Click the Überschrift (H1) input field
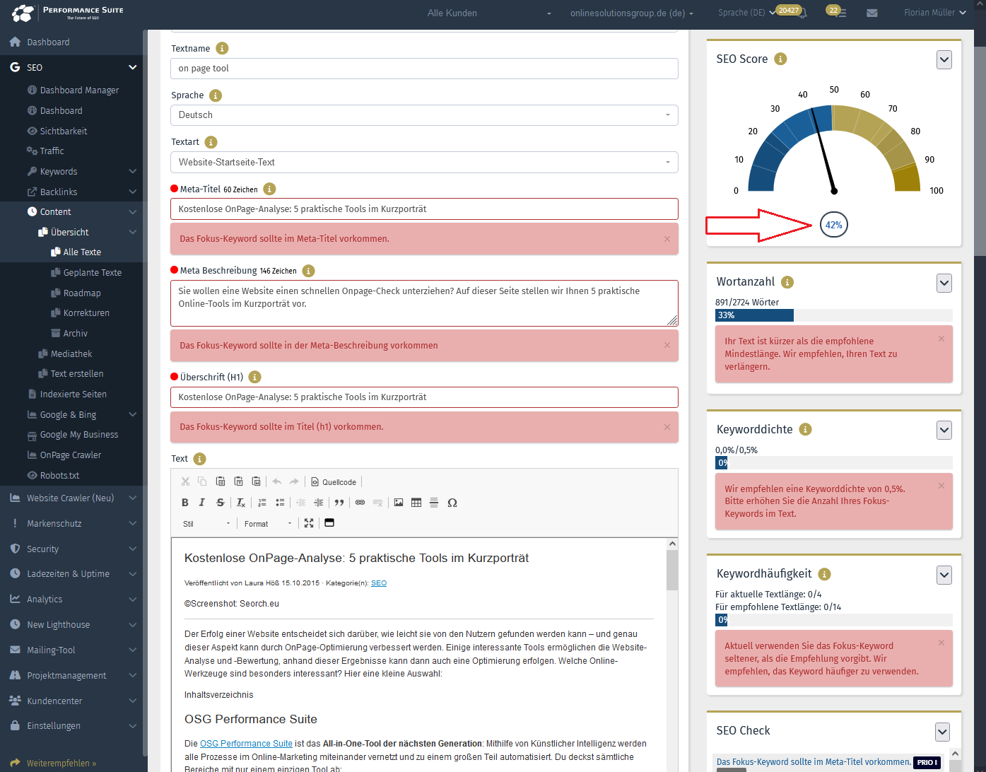 [x=424, y=397]
